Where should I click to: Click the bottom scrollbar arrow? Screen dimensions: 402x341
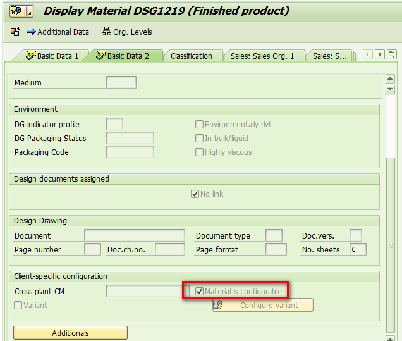(x=390, y=338)
